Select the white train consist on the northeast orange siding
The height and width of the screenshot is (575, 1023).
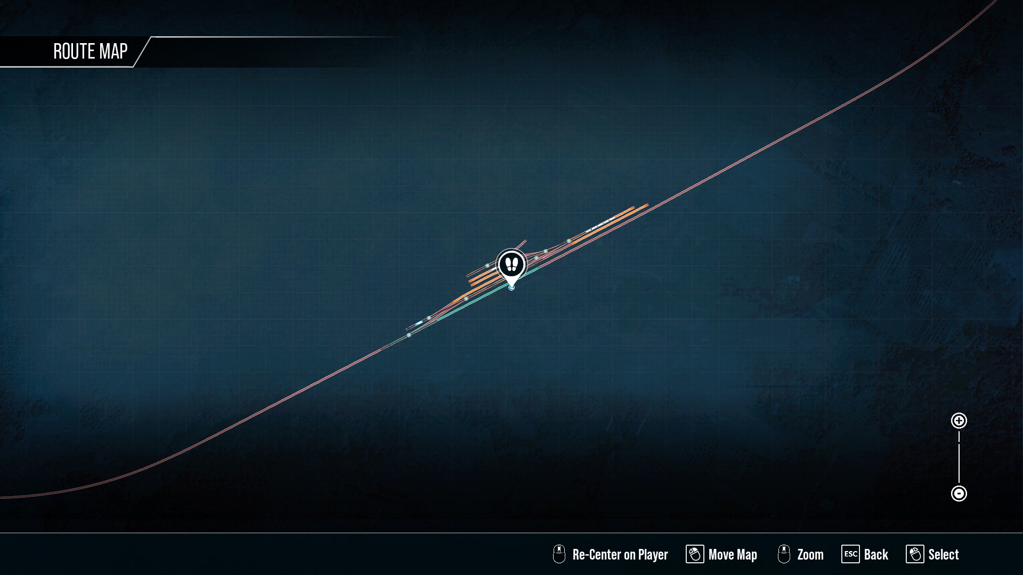pos(601,225)
